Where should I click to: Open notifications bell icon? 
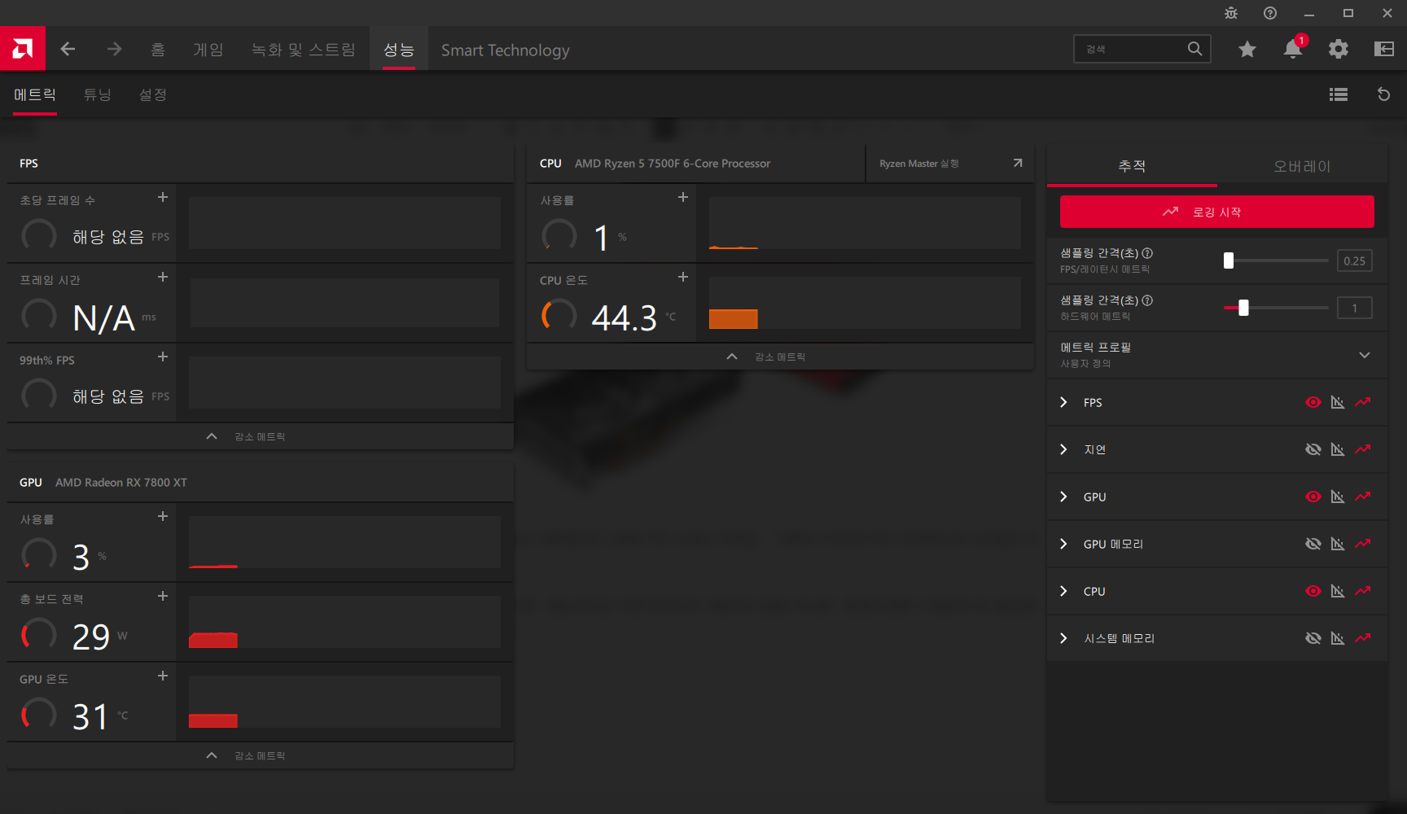[1293, 49]
